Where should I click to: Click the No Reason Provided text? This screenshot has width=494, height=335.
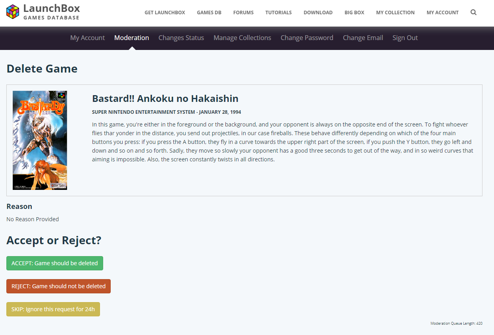click(x=33, y=219)
